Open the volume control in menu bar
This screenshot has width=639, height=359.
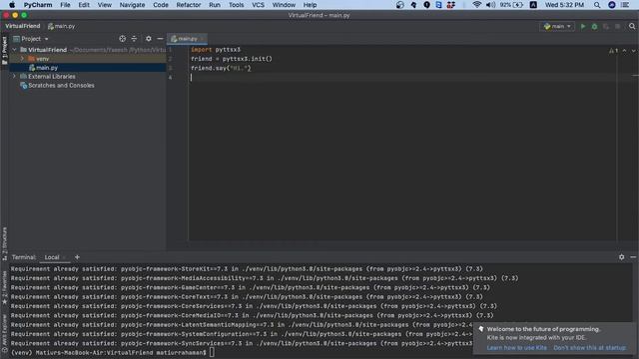(x=490, y=5)
